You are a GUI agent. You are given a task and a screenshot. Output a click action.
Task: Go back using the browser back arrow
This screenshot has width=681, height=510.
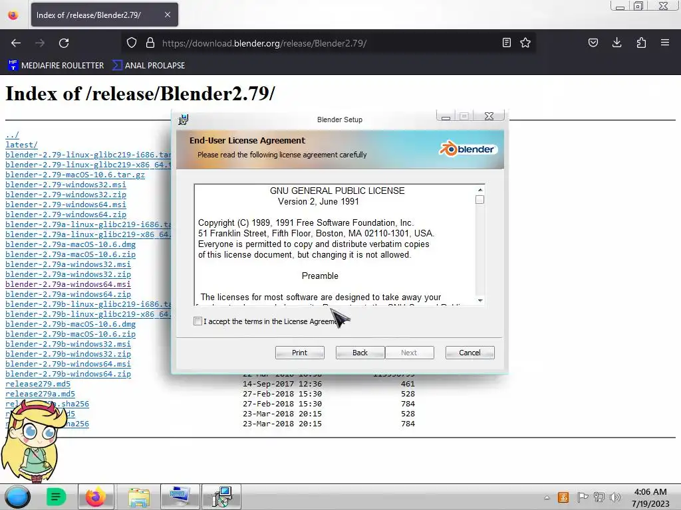coord(16,43)
